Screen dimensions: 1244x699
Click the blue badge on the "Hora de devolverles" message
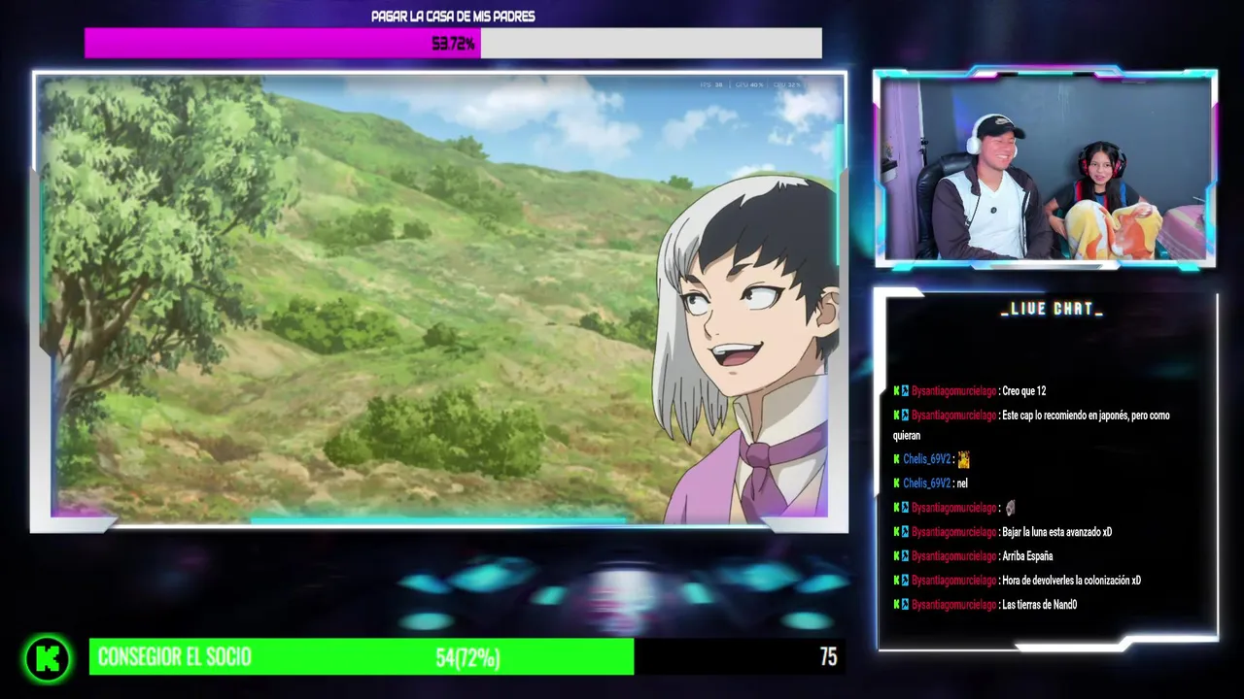click(906, 581)
